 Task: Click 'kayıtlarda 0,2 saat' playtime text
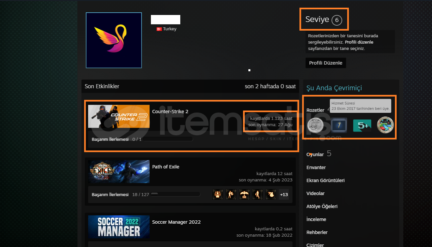coord(274,229)
